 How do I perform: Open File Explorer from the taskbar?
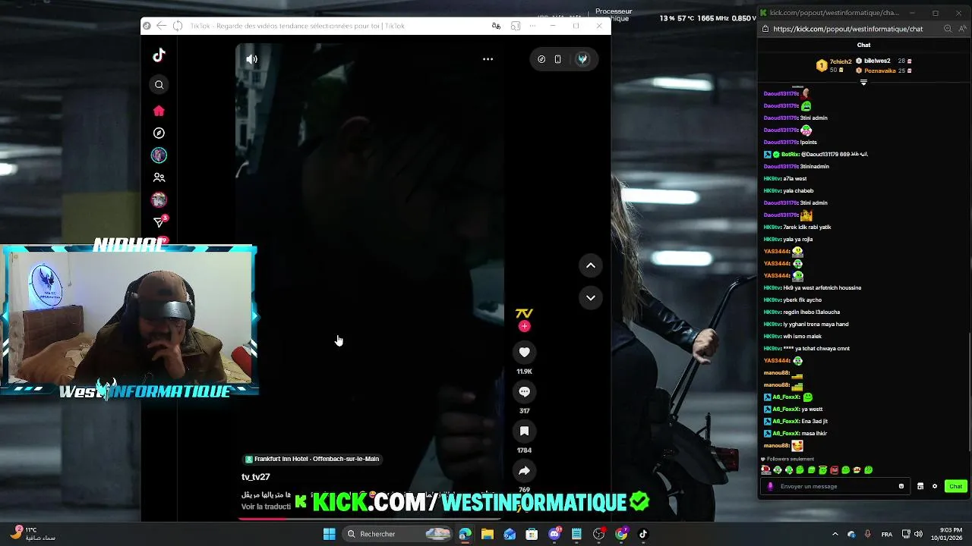tap(488, 534)
